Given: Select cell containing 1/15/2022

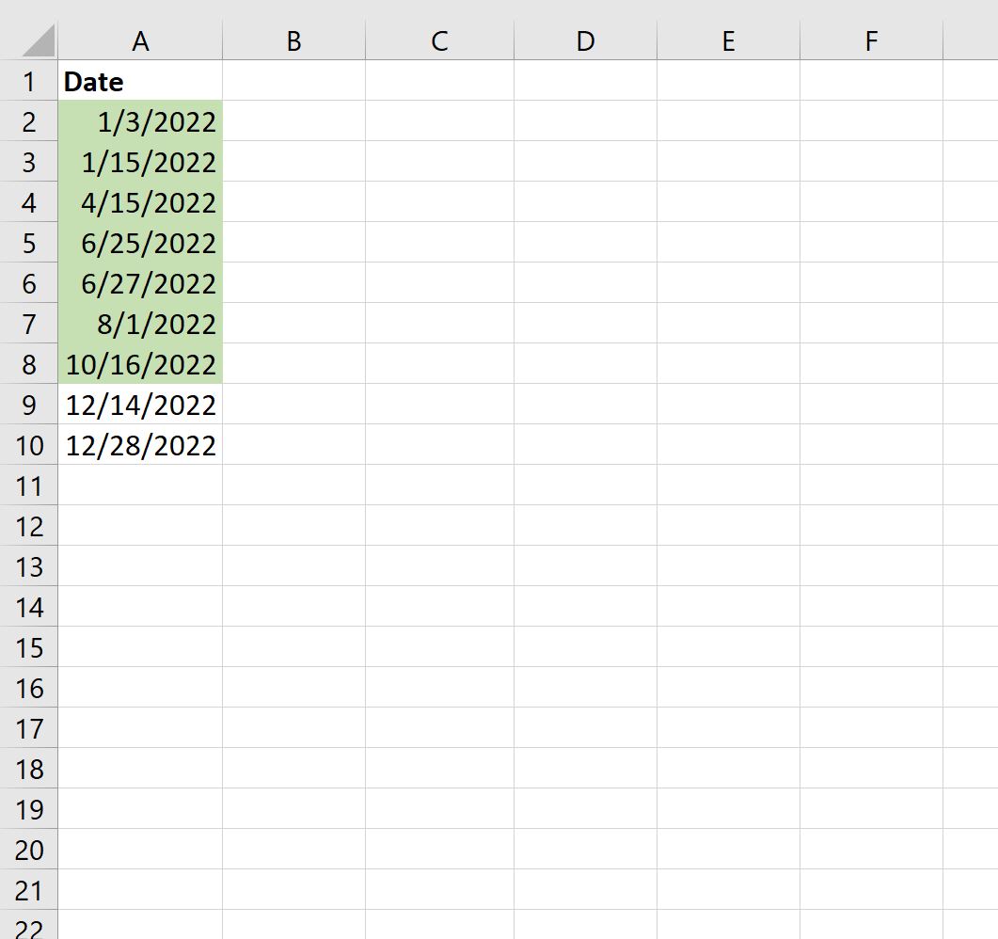Looking at the screenshot, I should click(x=140, y=162).
